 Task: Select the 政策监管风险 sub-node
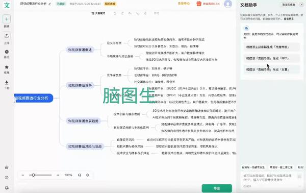125,140
